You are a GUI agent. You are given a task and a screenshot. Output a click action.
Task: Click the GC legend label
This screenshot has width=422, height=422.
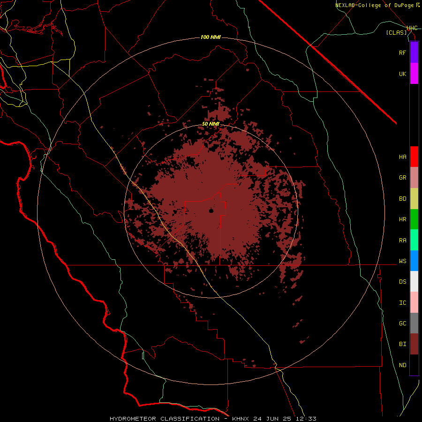point(402,324)
